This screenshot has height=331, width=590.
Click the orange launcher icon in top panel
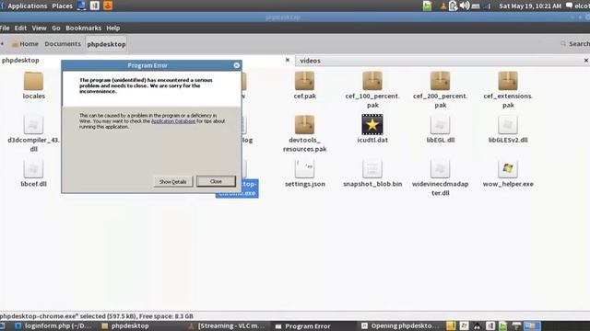click(108, 6)
